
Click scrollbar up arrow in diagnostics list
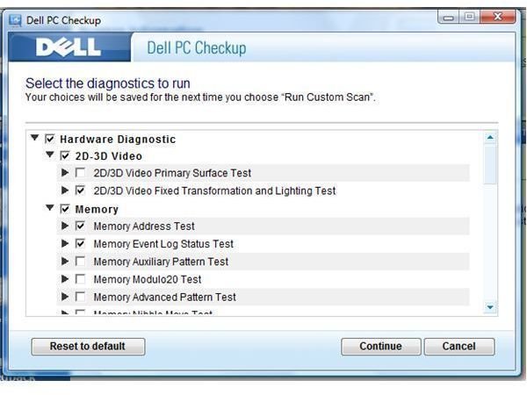(490, 138)
